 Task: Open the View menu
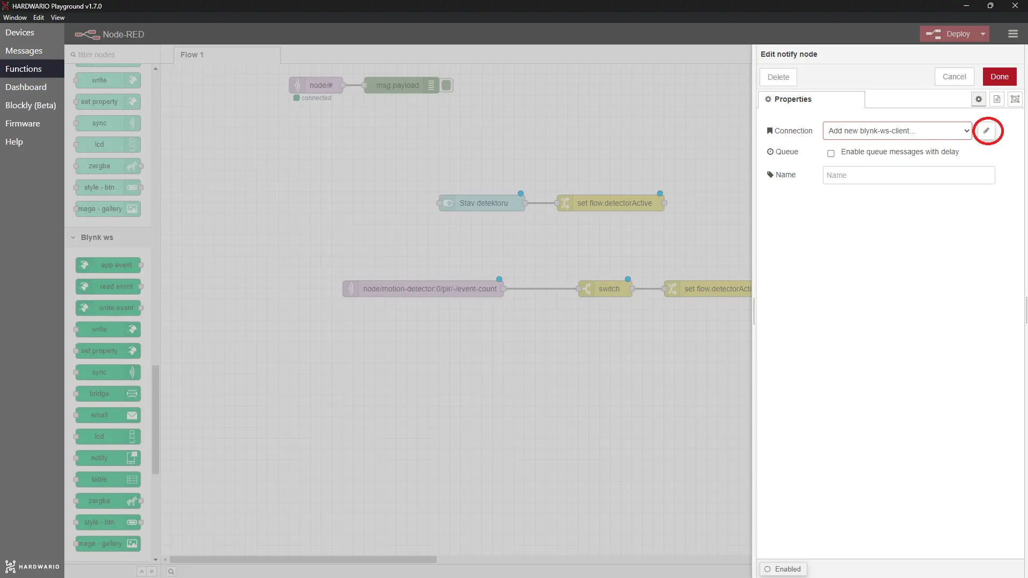click(x=58, y=18)
